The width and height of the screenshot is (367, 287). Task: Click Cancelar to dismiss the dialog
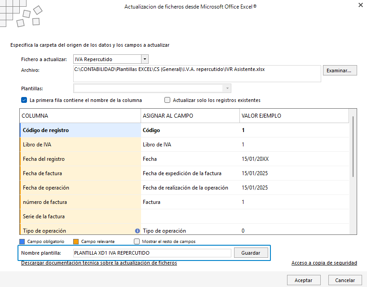click(345, 280)
